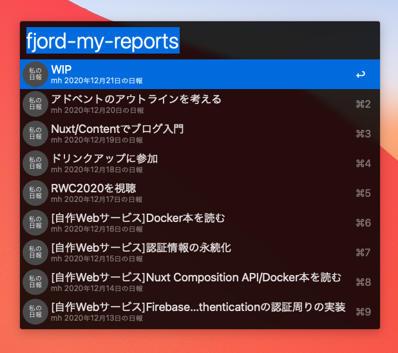Select the ドリンクアップに参加 result

click(x=200, y=163)
